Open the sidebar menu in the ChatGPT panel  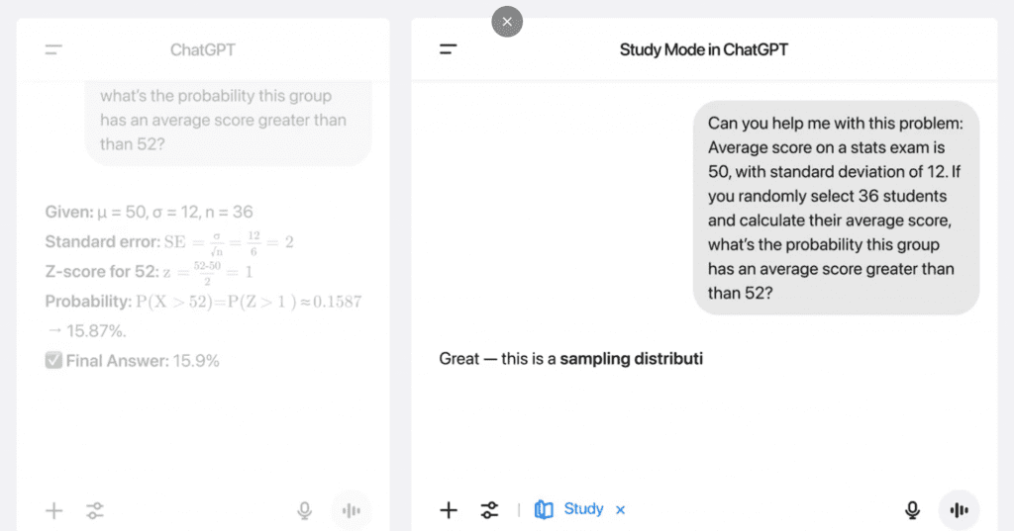53,49
